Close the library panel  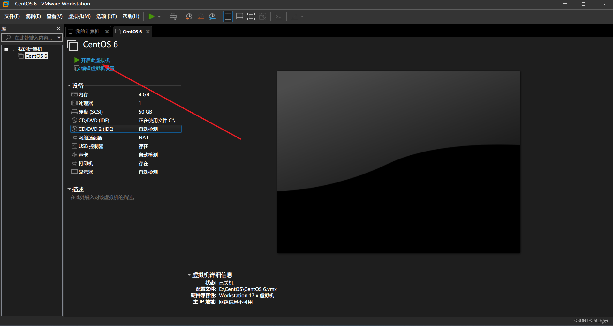59,29
